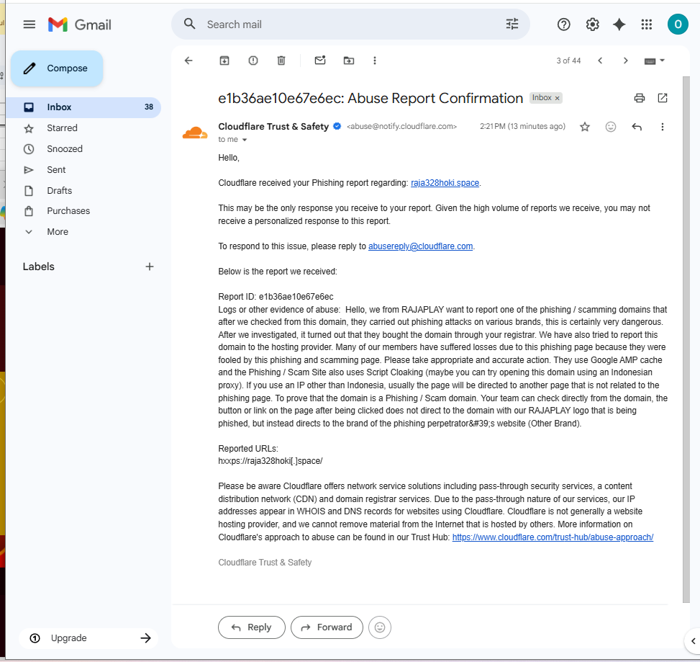
Task: Open the Inbox folder
Action: click(83, 107)
